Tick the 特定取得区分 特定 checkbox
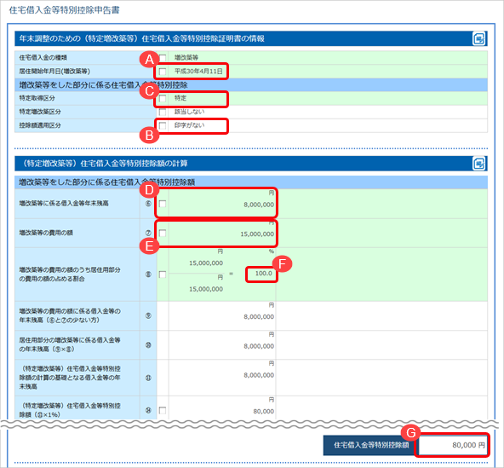 163,98
